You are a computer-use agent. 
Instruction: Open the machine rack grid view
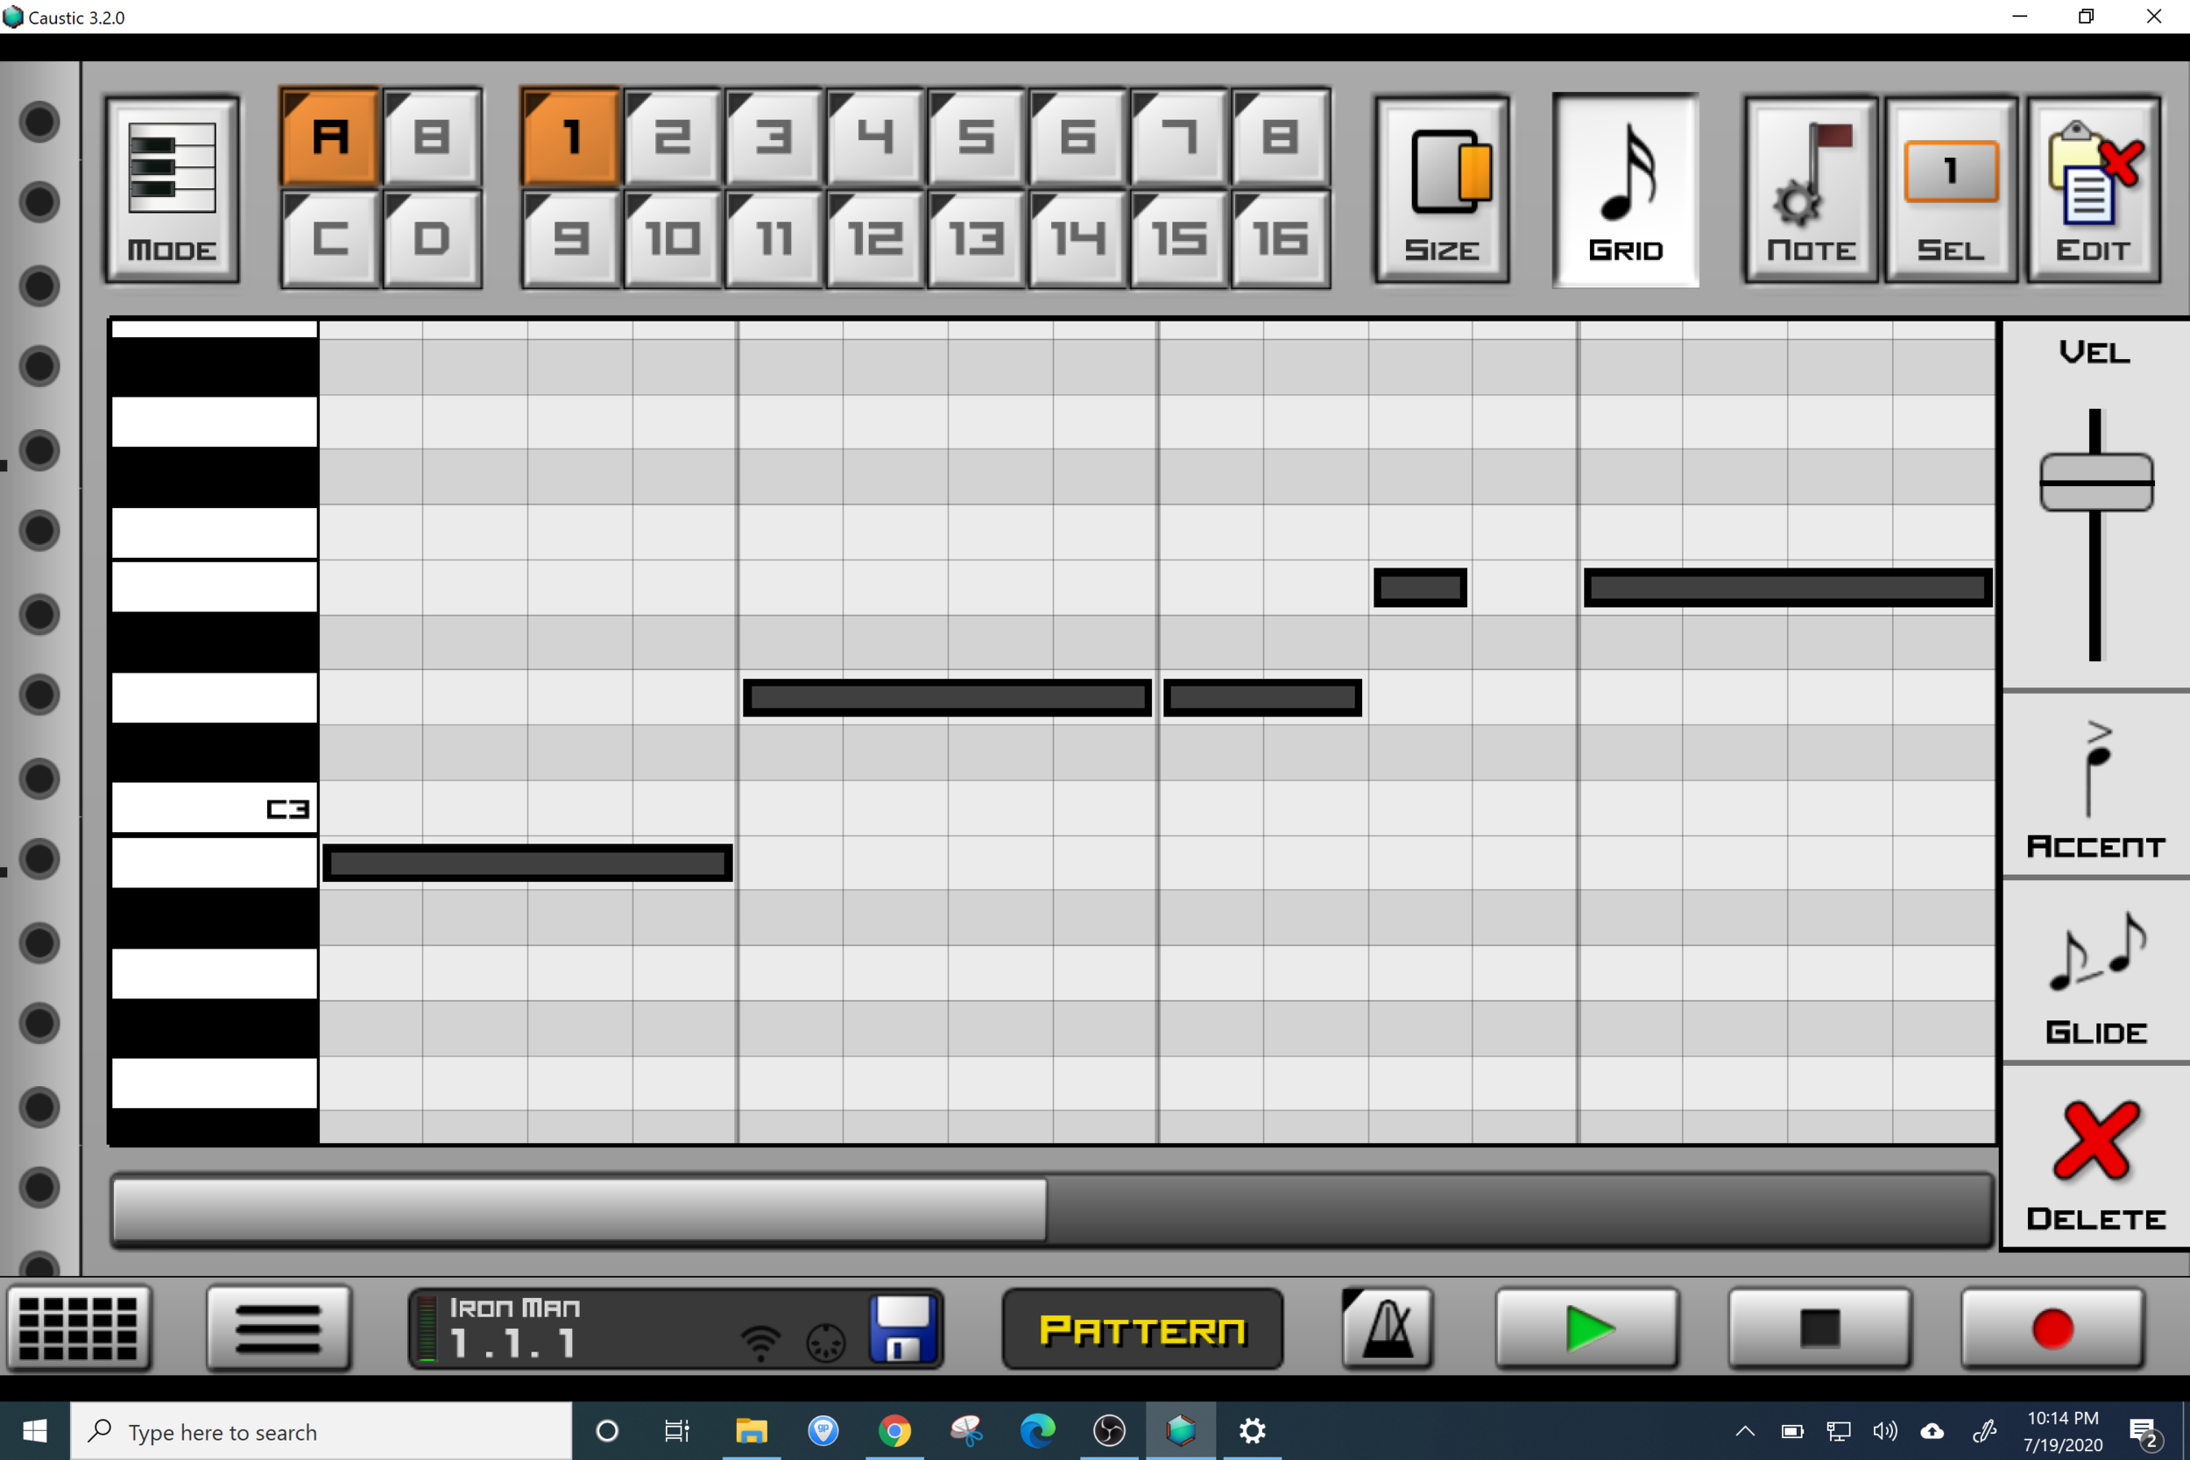tap(78, 1329)
